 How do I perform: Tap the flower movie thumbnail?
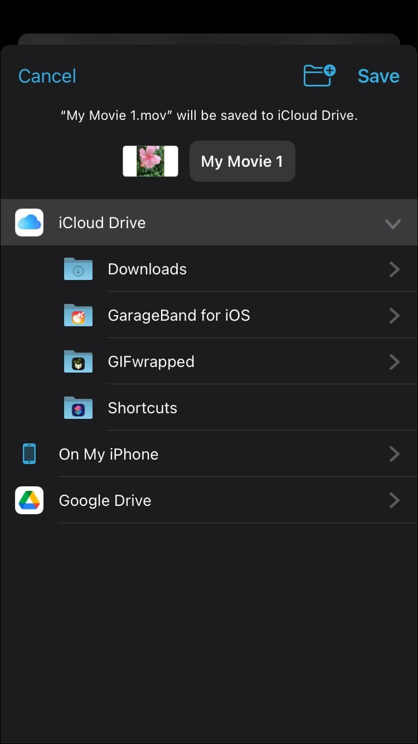click(150, 161)
